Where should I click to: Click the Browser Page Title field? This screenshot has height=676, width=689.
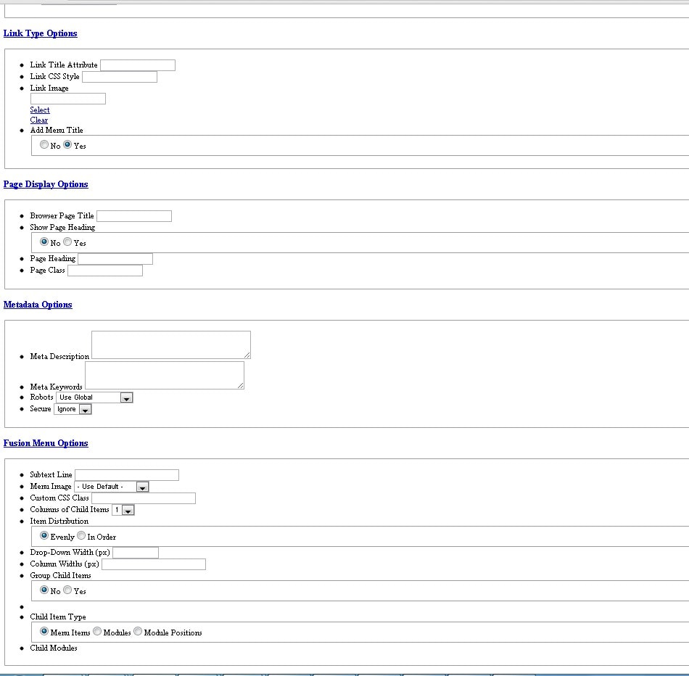click(x=134, y=216)
